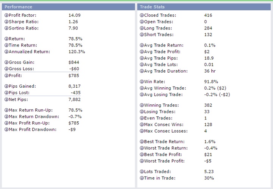
Task: Click the Performance panel header
Action: click(x=68, y=7)
